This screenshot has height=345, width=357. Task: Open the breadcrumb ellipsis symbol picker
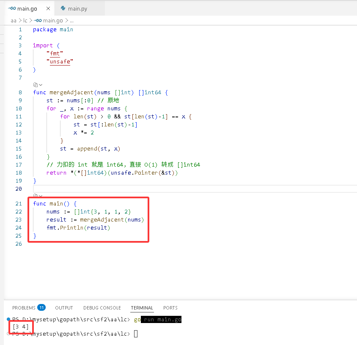click(71, 21)
